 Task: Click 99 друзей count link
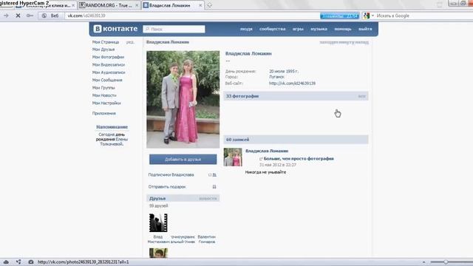[159, 206]
